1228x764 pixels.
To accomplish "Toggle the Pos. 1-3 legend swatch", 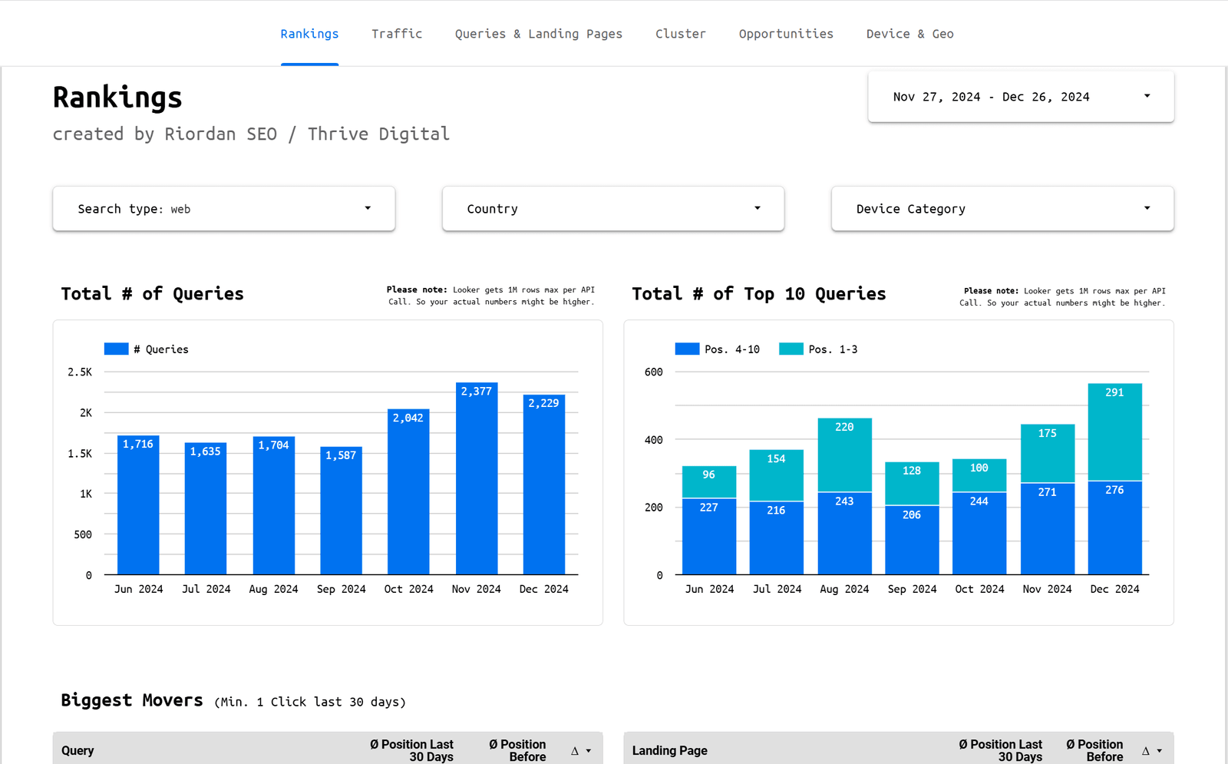I will pos(791,349).
